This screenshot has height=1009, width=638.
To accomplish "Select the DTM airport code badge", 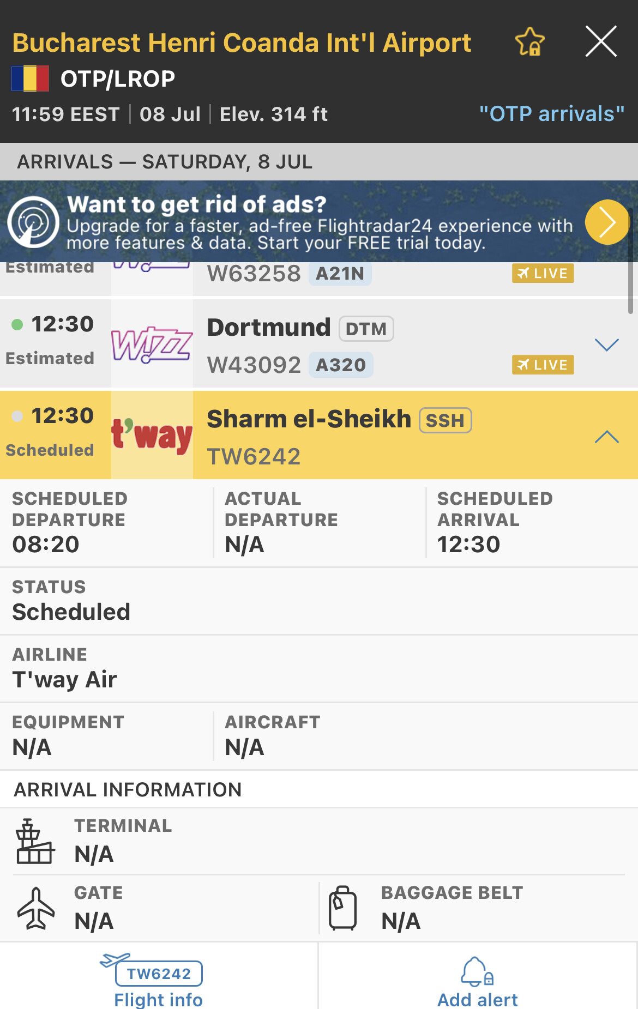I will click(366, 329).
